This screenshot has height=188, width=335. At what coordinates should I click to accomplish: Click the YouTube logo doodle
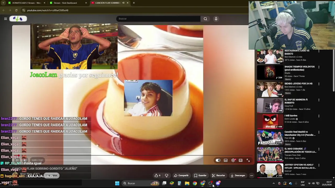[18, 19]
